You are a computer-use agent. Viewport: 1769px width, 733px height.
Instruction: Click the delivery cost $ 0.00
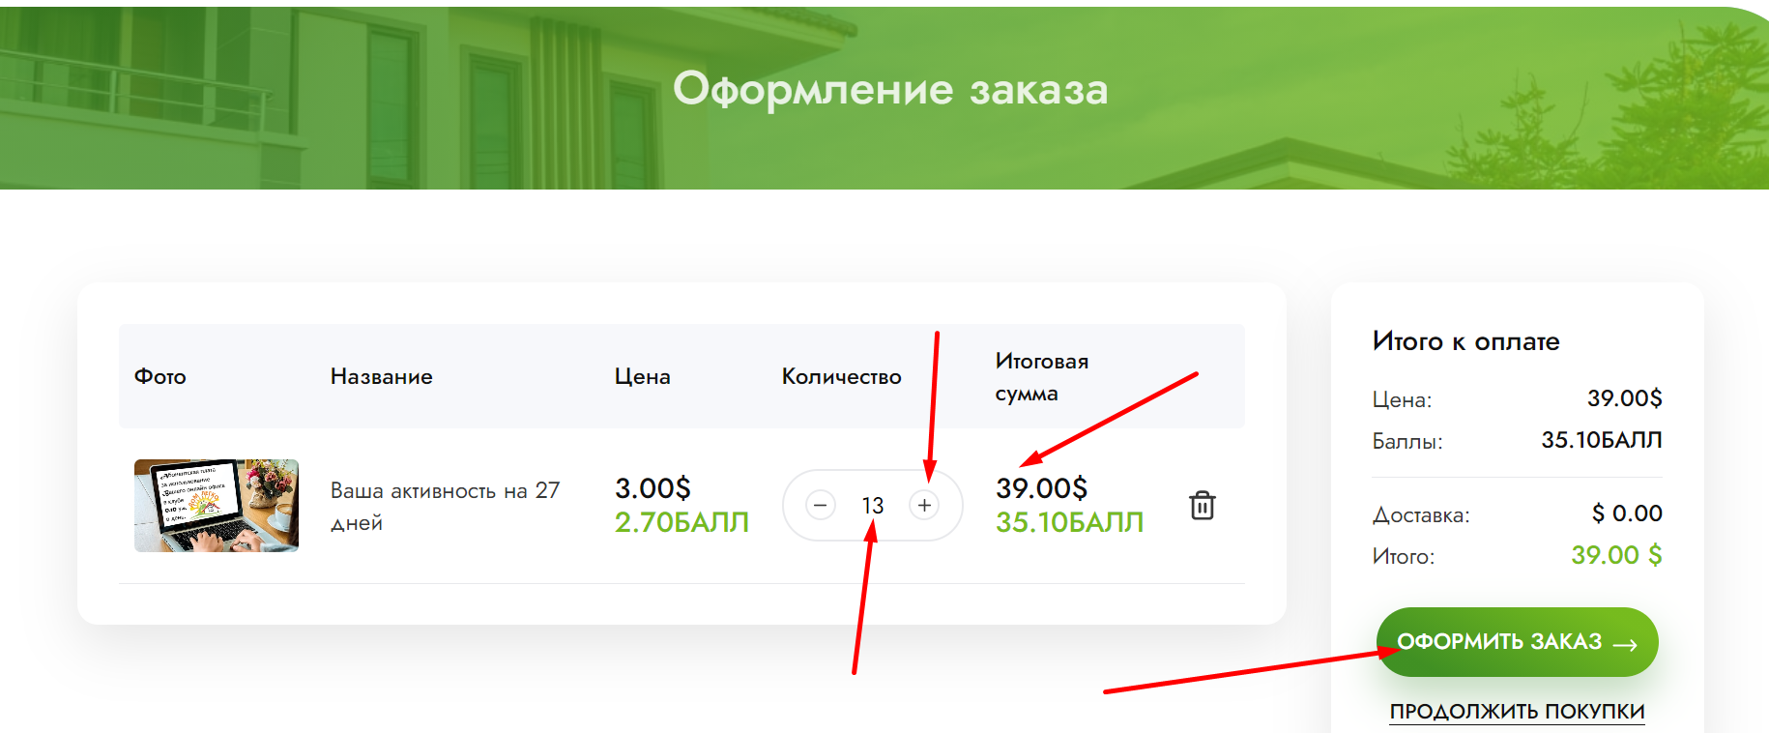[1627, 513]
